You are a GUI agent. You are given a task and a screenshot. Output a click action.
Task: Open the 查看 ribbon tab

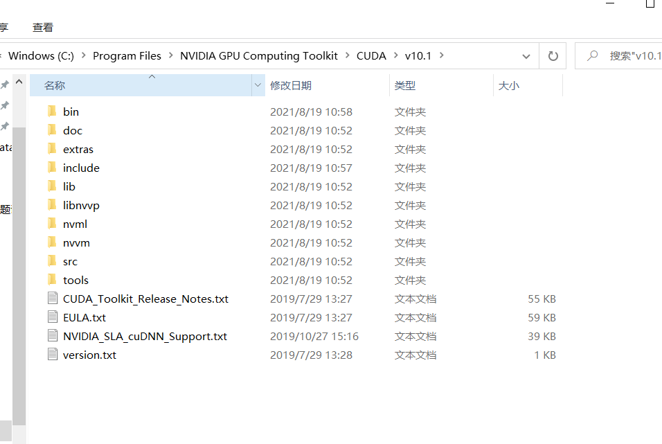(43, 28)
